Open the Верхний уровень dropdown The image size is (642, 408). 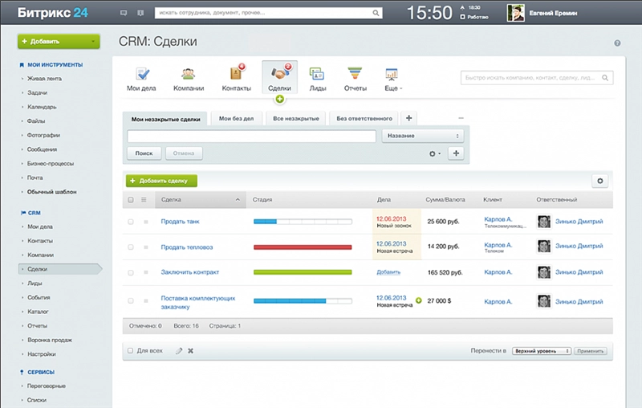542,351
